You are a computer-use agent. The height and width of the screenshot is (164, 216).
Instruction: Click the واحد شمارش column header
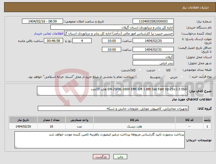pyautogui.click(x=79, y=120)
